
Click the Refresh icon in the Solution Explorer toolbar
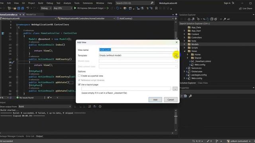pyautogui.click(x=208, y=19)
